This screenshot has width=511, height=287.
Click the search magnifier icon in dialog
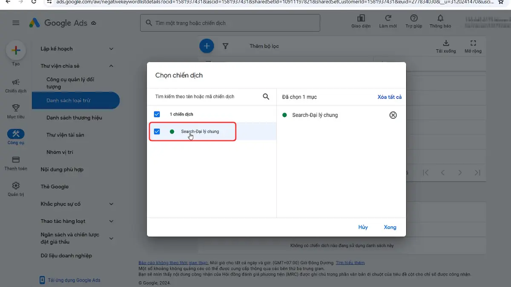(266, 97)
